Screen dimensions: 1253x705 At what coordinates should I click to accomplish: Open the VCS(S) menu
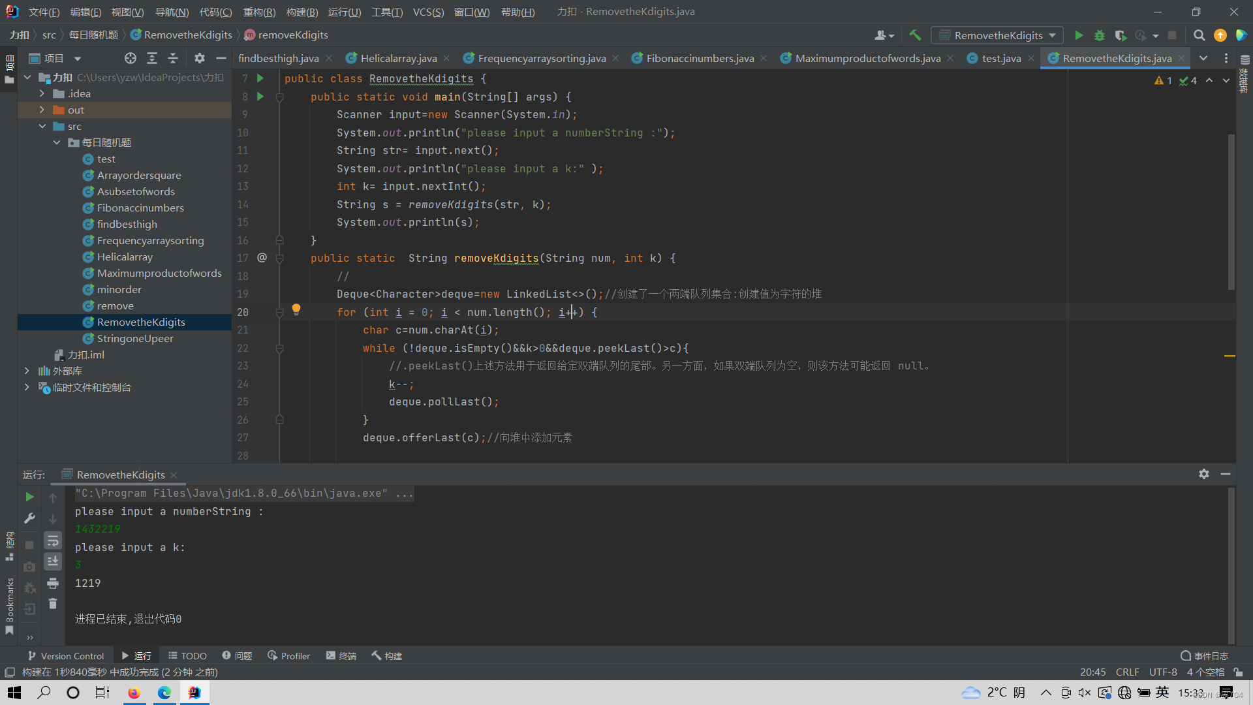point(428,12)
